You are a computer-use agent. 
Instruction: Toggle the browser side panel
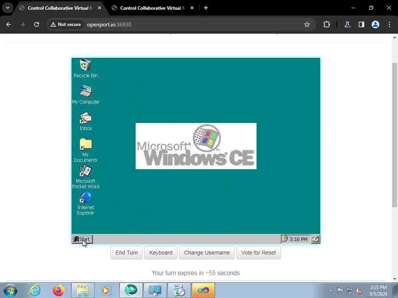(x=361, y=24)
